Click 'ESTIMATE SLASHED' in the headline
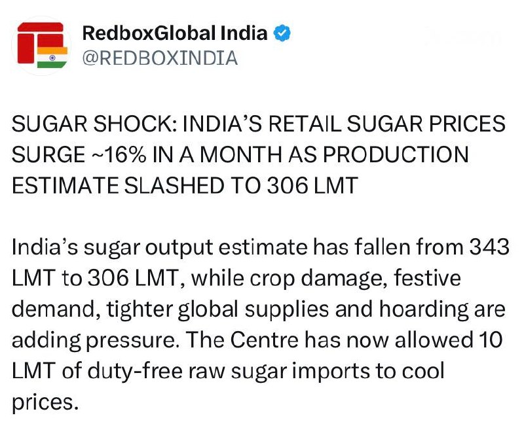This screenshot has height=424, width=524. [x=118, y=186]
